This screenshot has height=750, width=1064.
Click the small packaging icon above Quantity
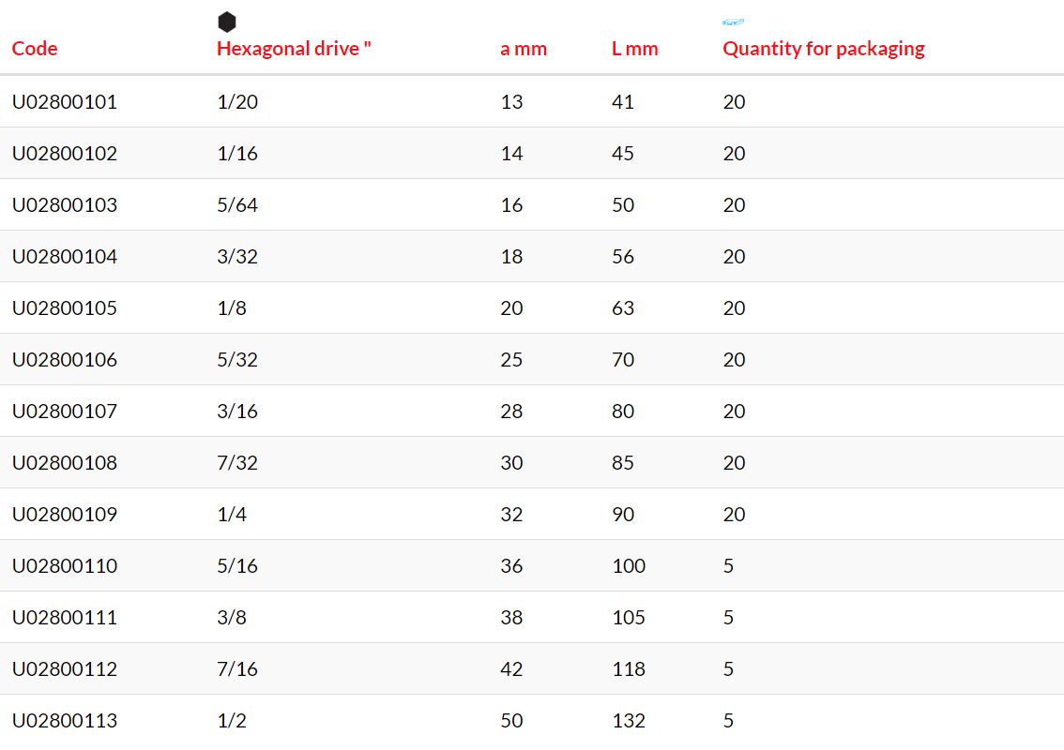733,22
